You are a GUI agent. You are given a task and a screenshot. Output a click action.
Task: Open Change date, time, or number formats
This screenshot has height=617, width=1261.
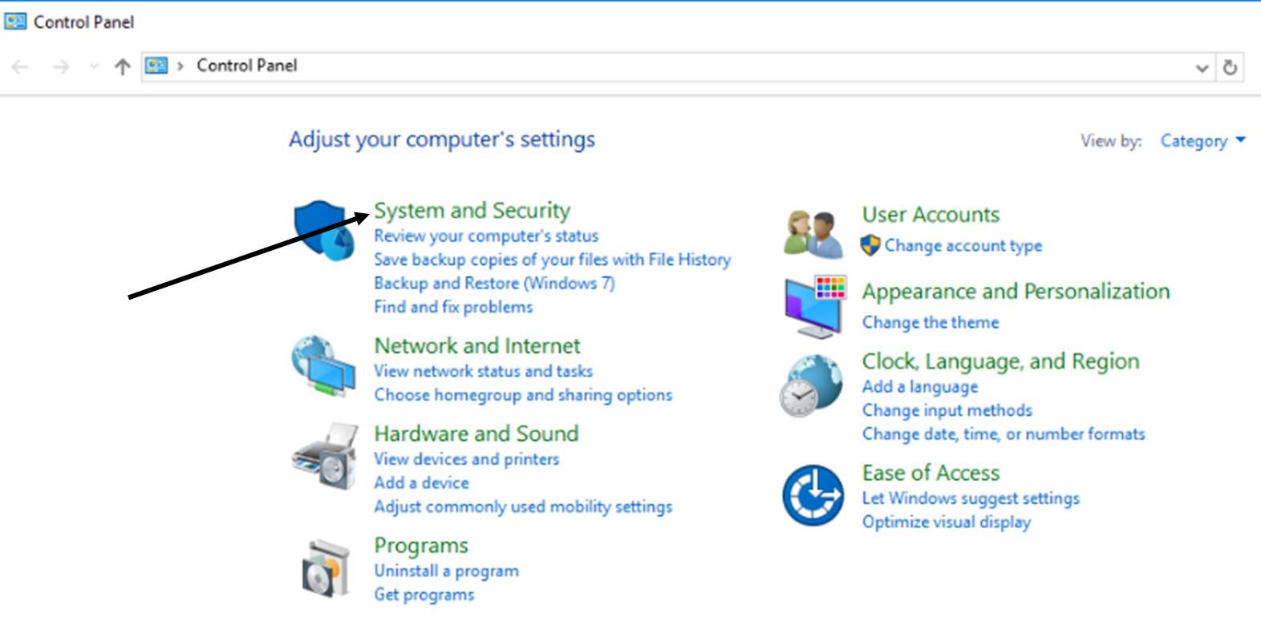point(1004,434)
